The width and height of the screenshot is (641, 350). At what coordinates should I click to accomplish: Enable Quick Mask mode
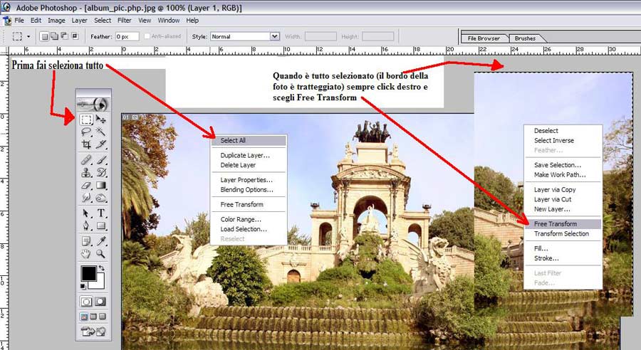click(101, 302)
